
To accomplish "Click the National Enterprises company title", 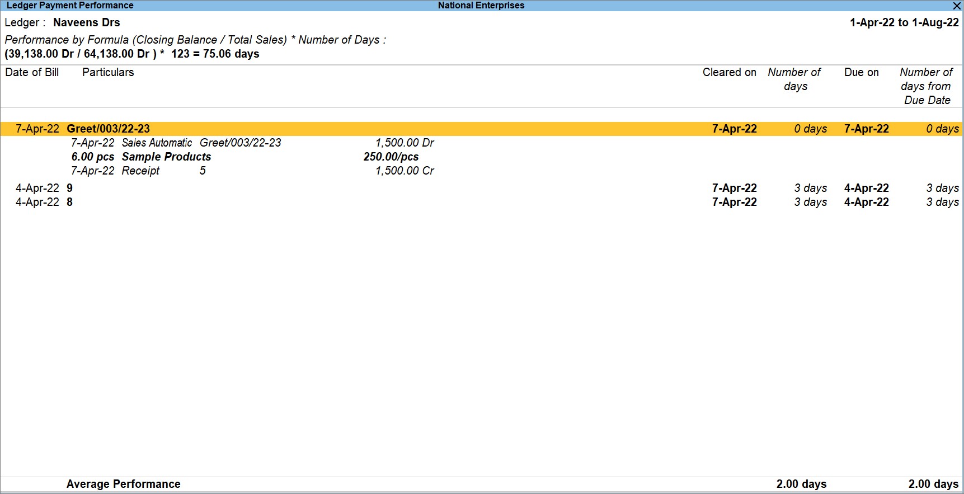I will point(481,6).
